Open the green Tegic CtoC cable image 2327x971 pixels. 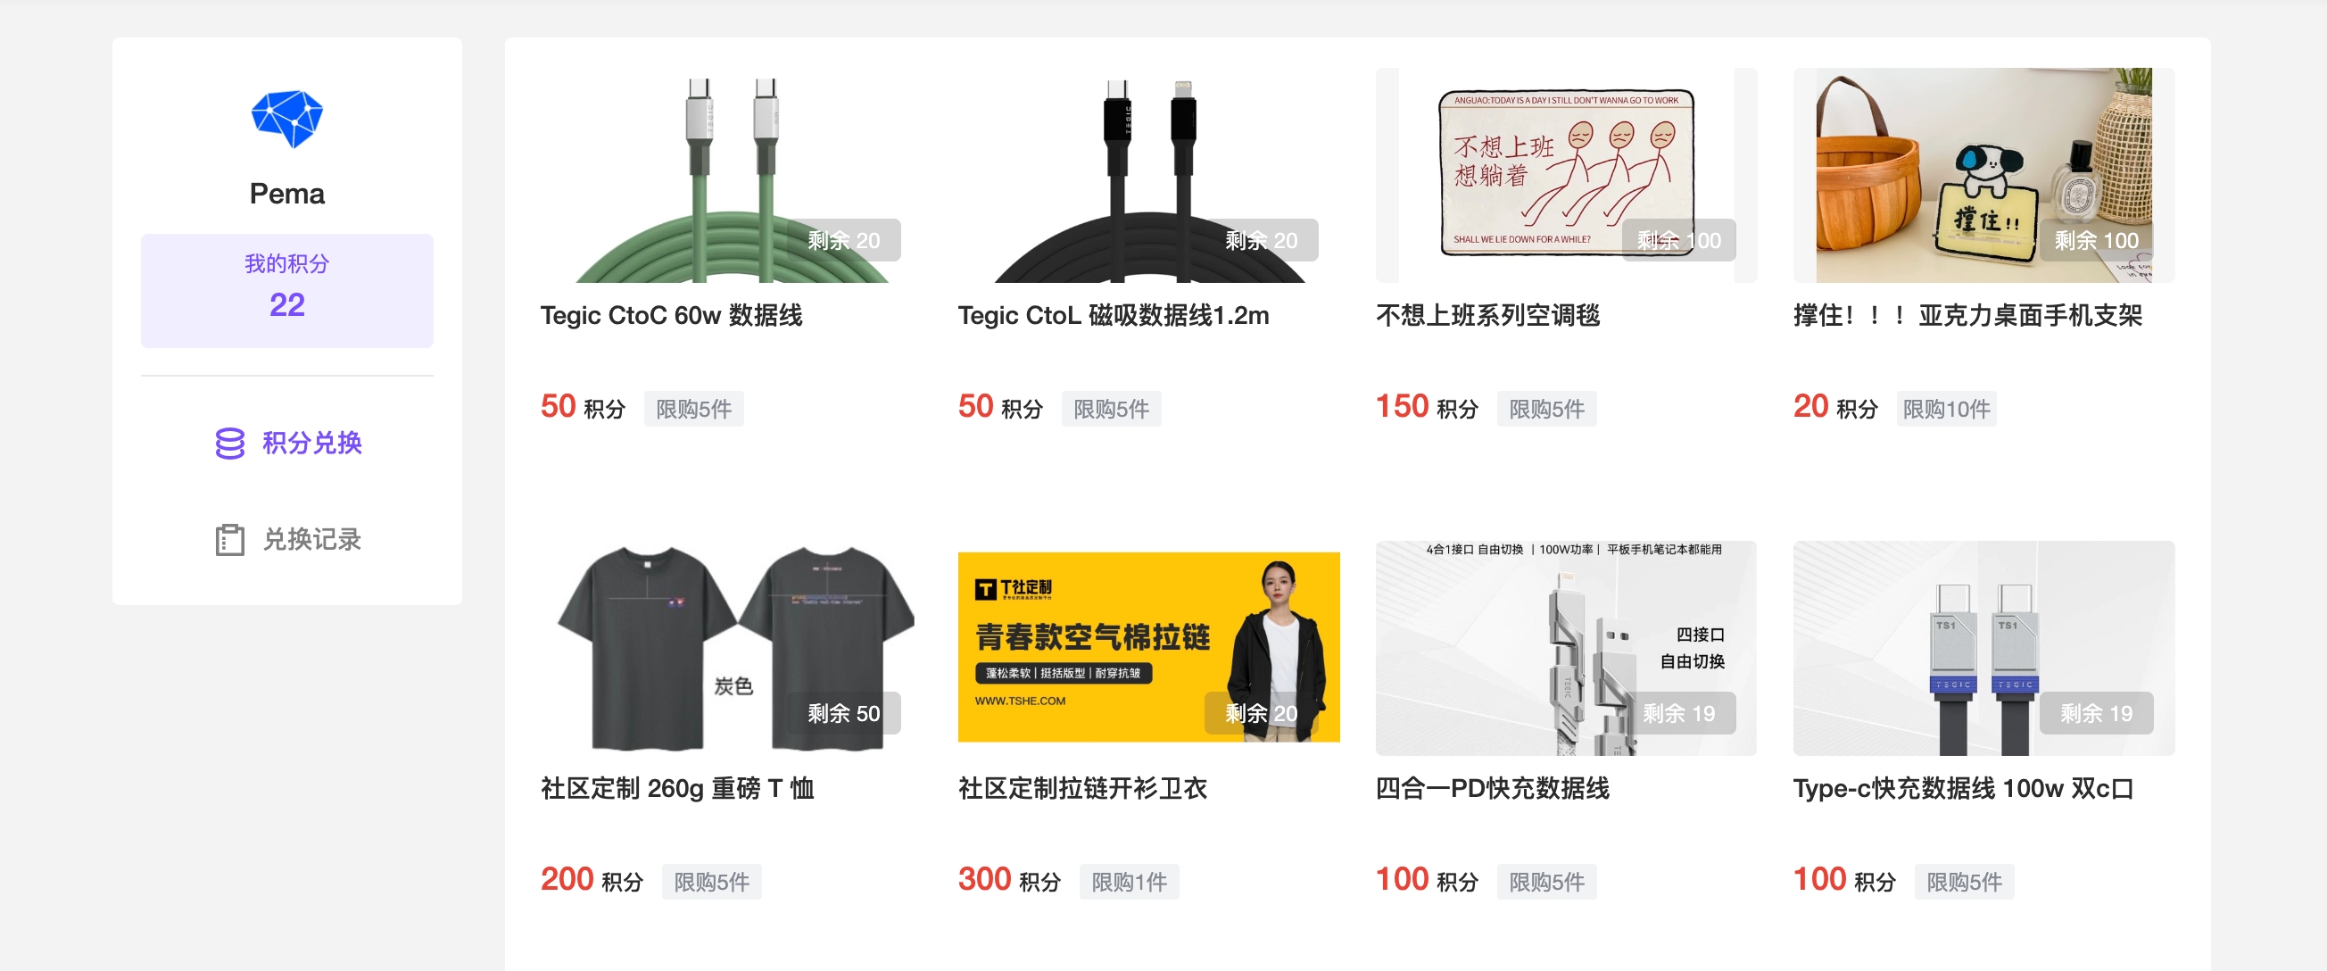pos(731,175)
